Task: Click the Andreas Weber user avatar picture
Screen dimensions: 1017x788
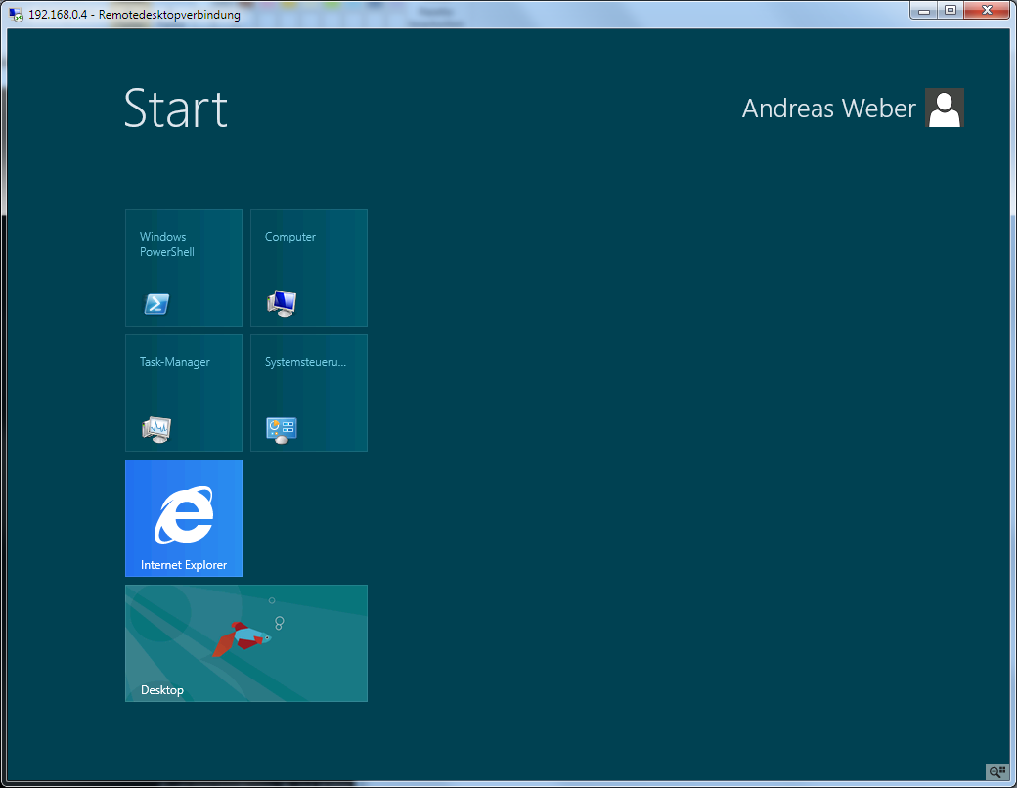Action: 945,108
